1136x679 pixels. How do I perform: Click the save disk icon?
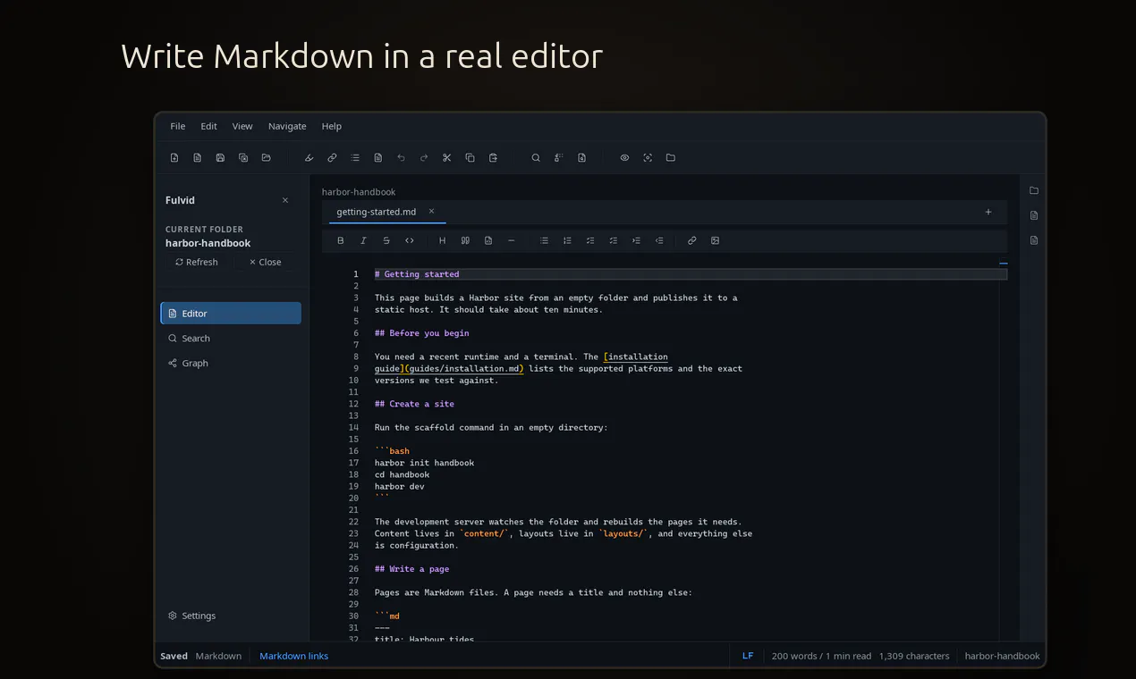[220, 158]
